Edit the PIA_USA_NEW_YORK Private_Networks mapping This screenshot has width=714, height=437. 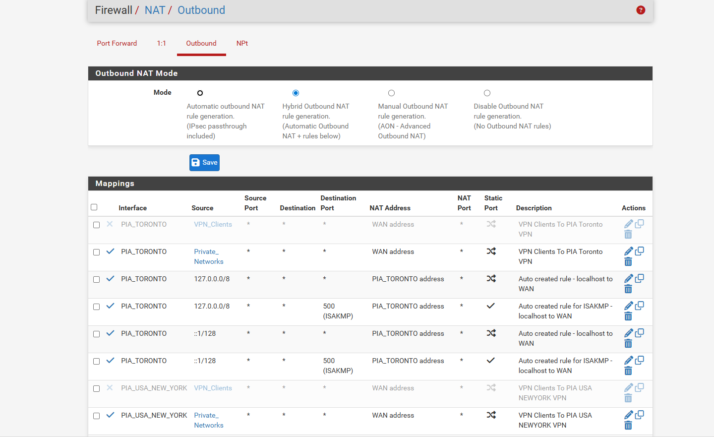628,415
